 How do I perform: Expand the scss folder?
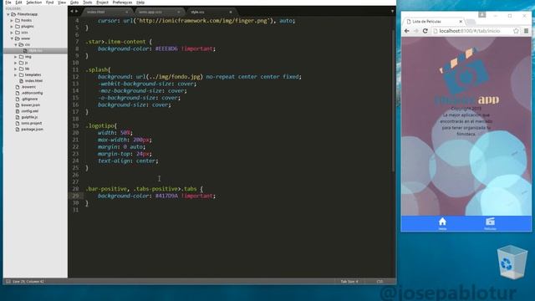pos(12,33)
